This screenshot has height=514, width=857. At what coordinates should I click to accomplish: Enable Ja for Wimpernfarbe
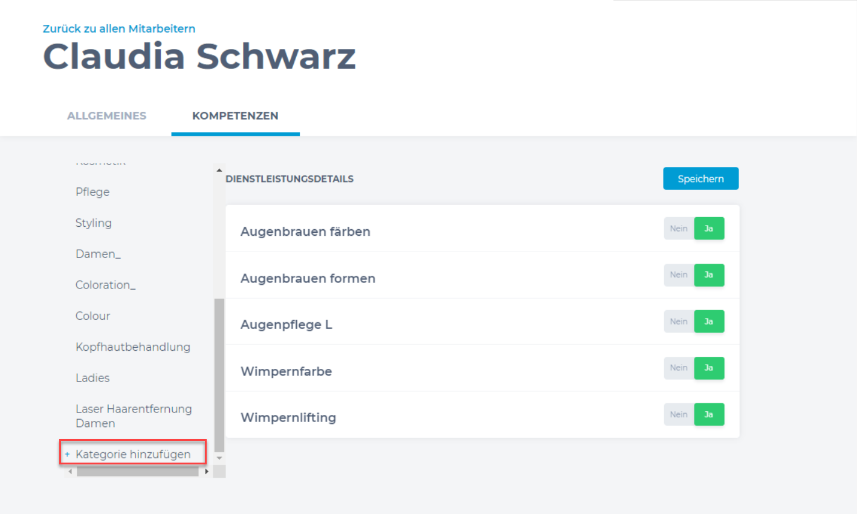click(x=709, y=368)
